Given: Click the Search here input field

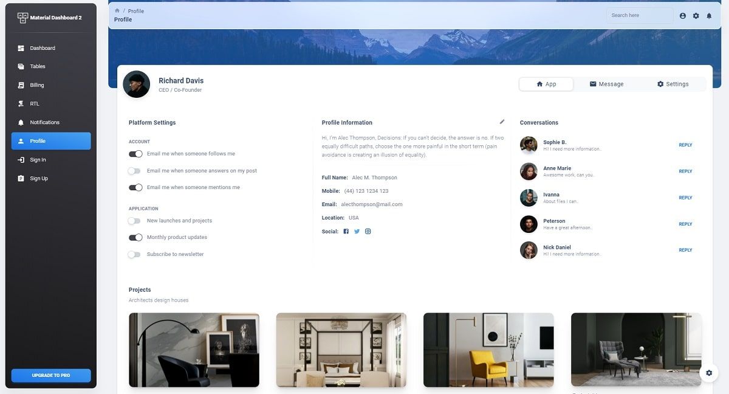Looking at the screenshot, I should click(x=638, y=15).
